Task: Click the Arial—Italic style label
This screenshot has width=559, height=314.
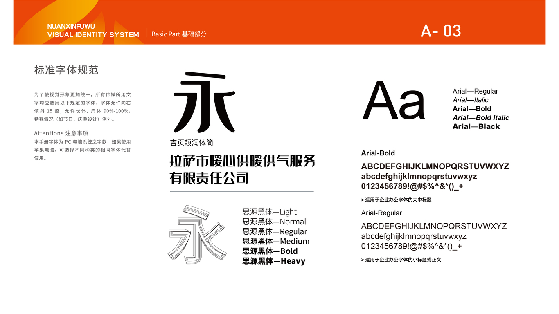Action: click(x=470, y=100)
